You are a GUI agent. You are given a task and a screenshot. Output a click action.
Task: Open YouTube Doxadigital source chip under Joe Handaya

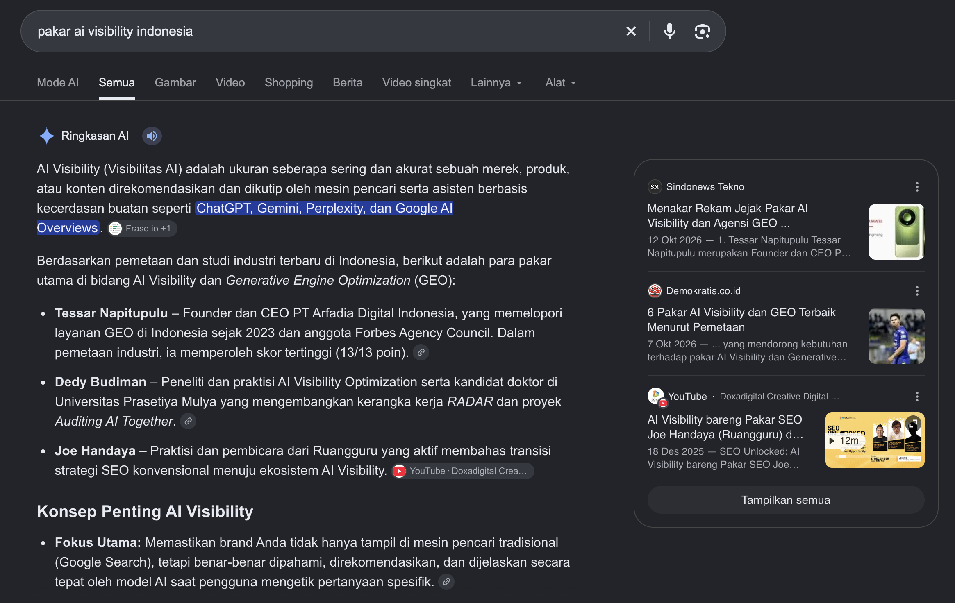tap(463, 471)
